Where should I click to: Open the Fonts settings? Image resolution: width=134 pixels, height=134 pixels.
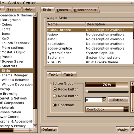[6, 29]
